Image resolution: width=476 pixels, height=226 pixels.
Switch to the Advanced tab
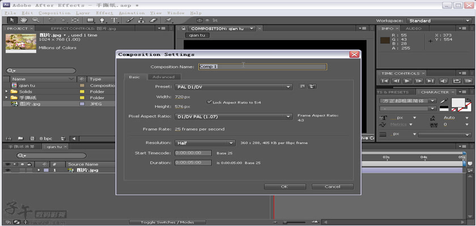coord(164,77)
